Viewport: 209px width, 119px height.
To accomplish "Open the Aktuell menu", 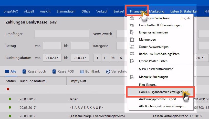I will click(x=29, y=11).
